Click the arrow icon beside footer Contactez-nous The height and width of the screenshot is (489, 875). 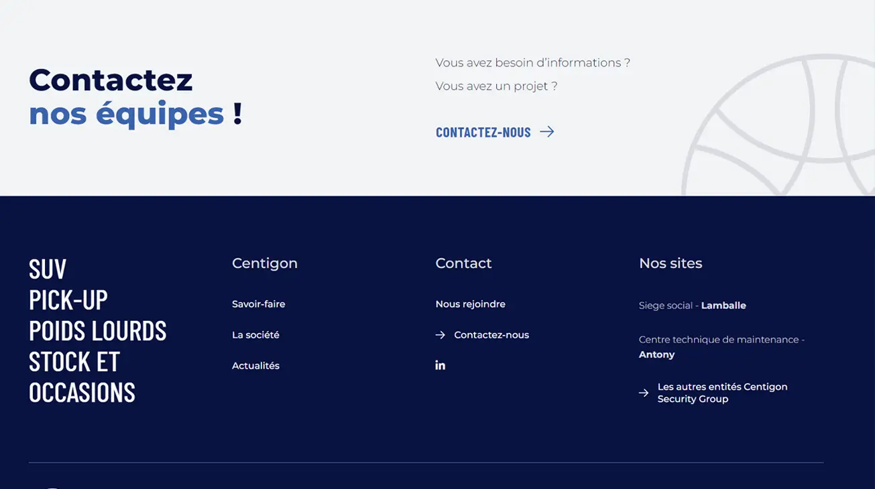pyautogui.click(x=440, y=335)
